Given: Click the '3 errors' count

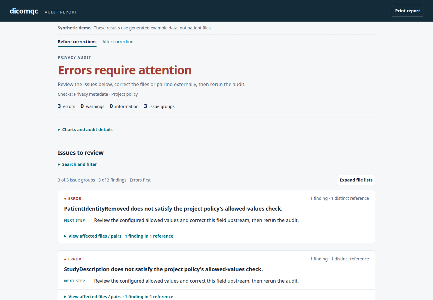Looking at the screenshot, I should [66, 106].
